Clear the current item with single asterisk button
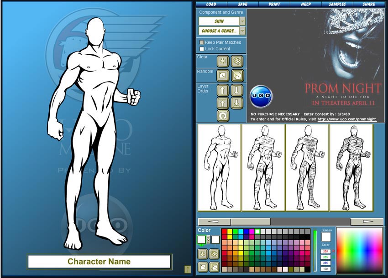 pos(223,61)
